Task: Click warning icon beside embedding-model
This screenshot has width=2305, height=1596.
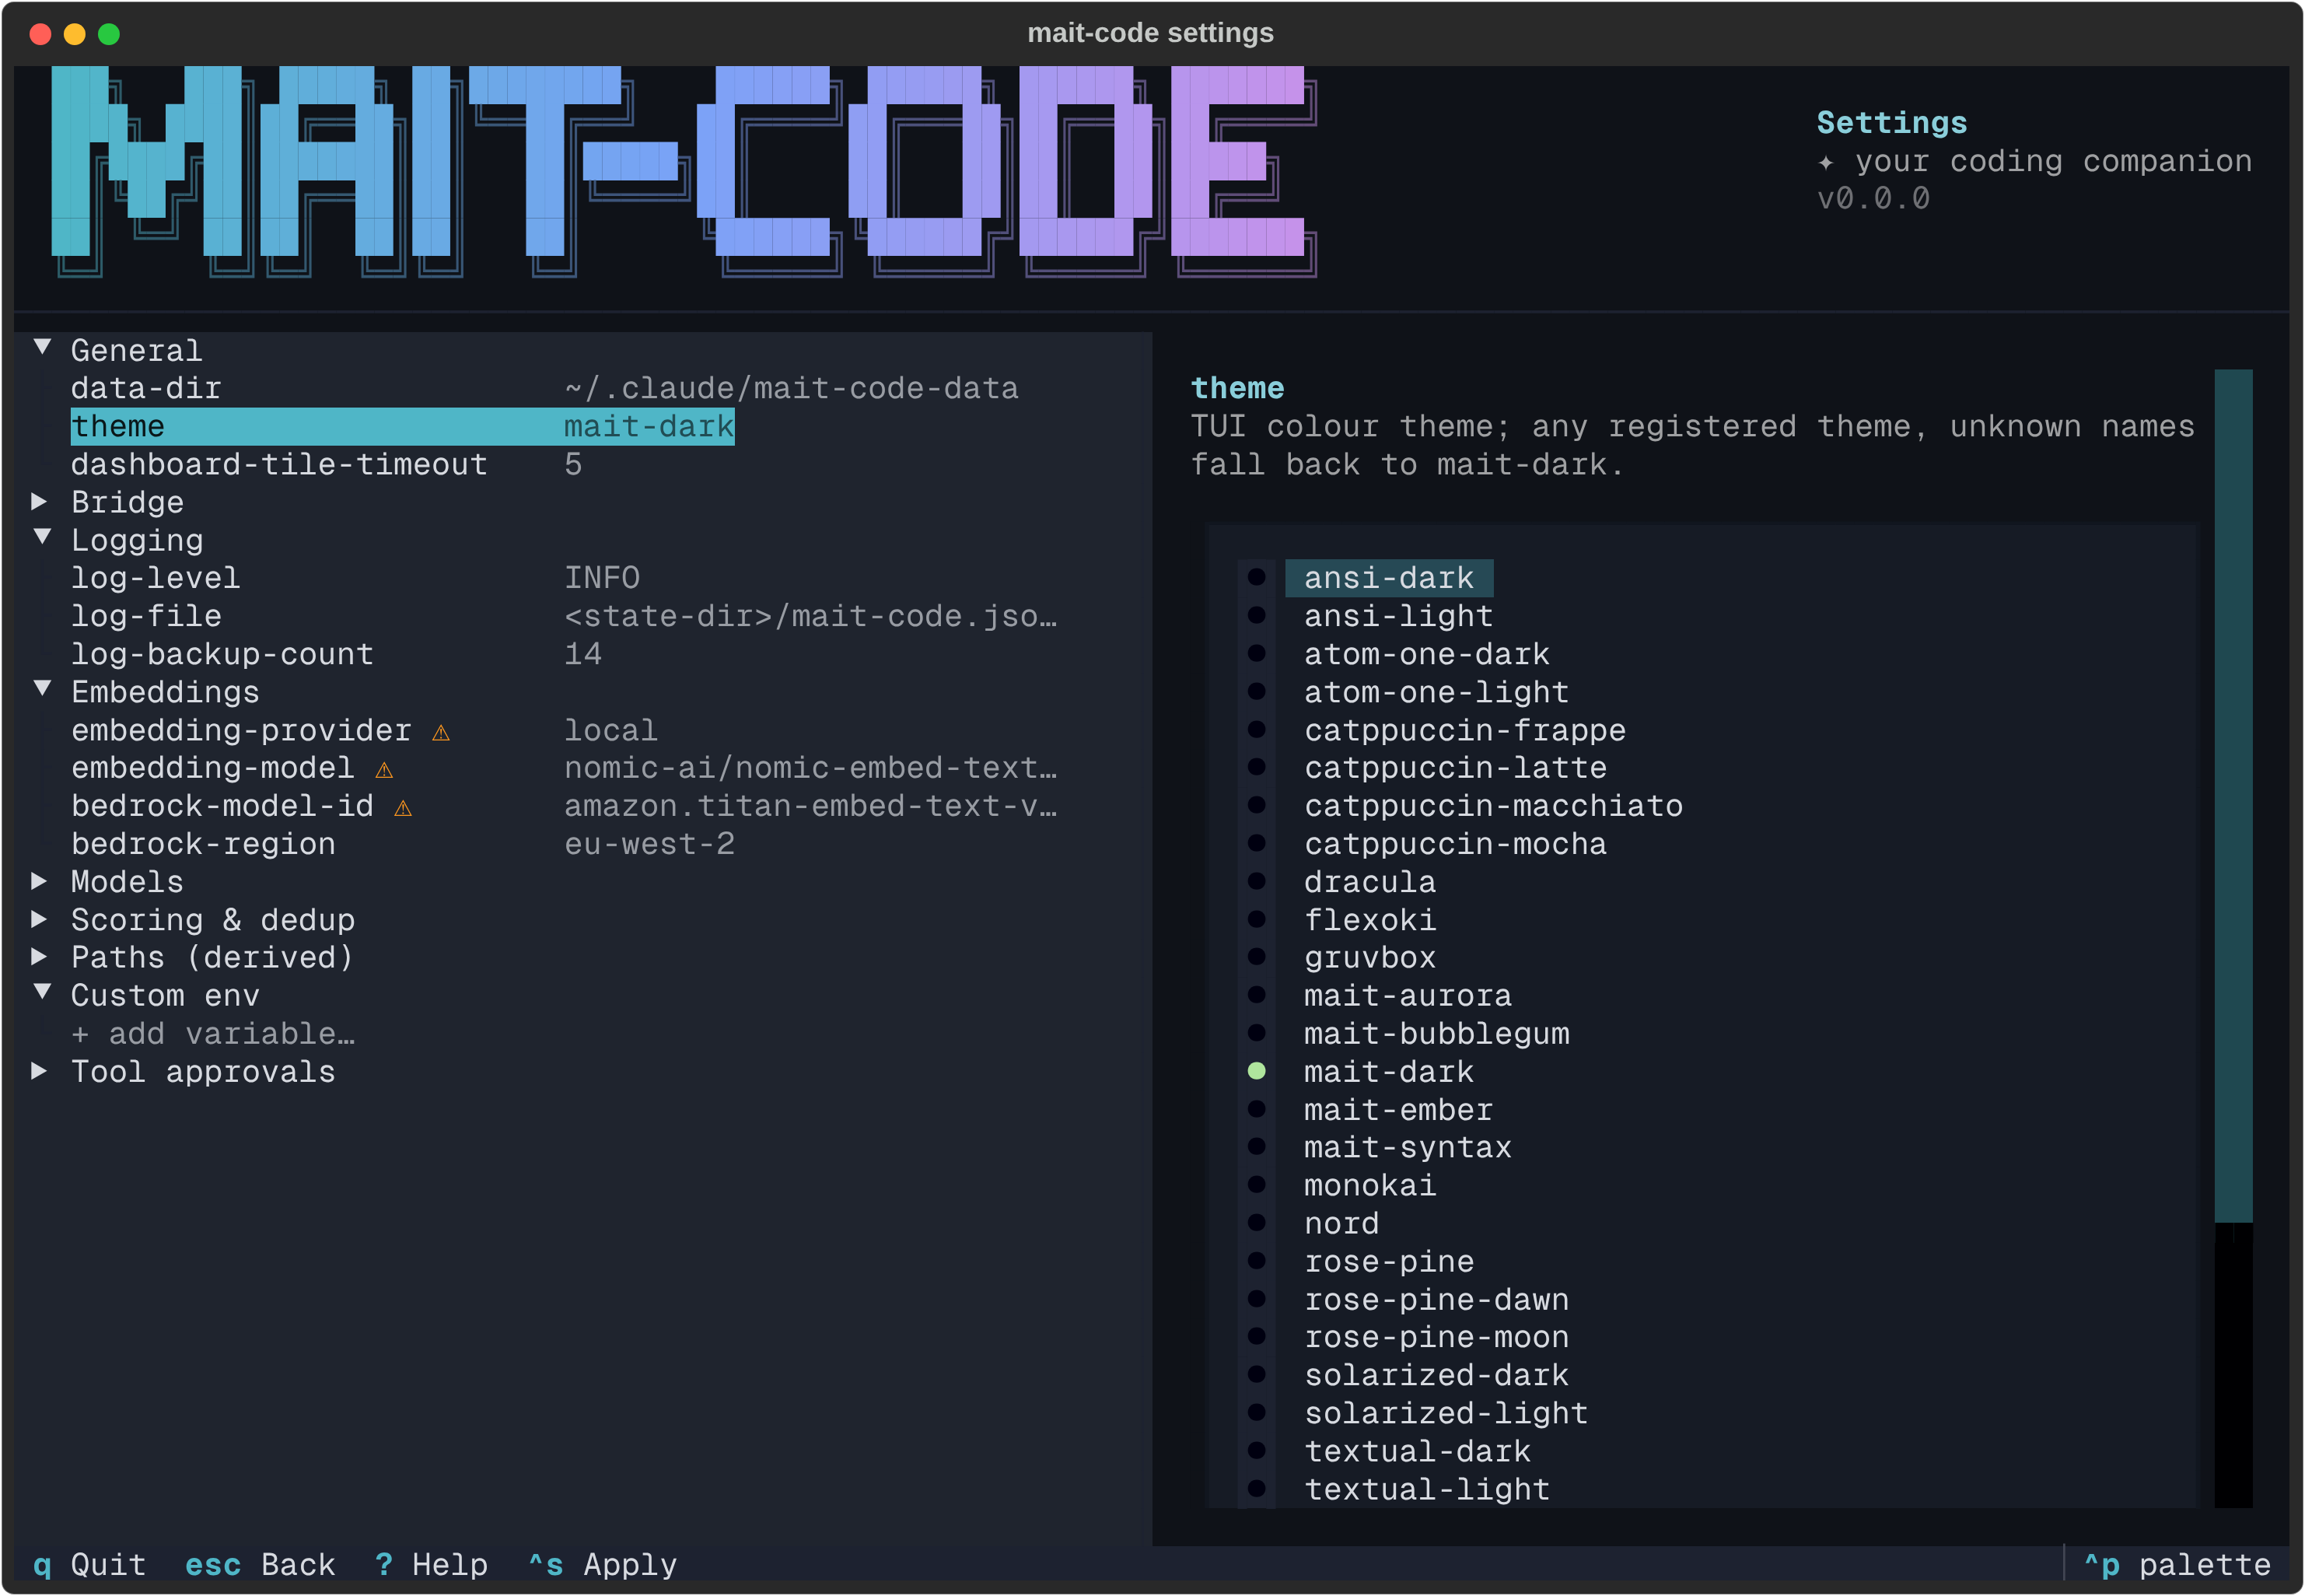Action: coord(384,770)
